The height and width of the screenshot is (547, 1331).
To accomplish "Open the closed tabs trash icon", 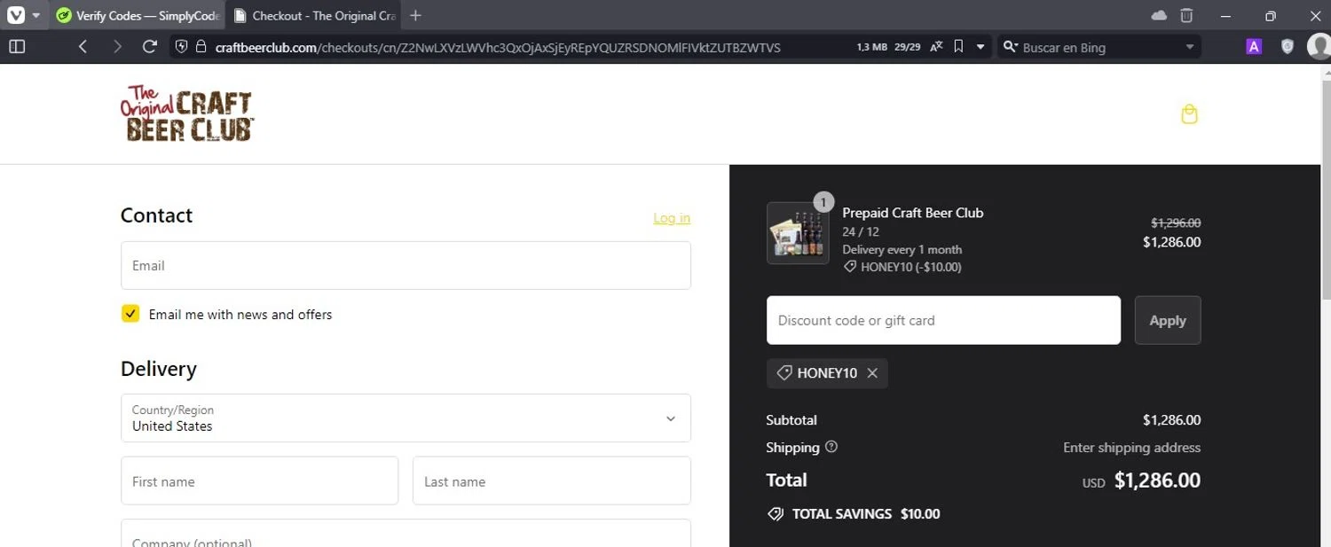I will coord(1186,16).
